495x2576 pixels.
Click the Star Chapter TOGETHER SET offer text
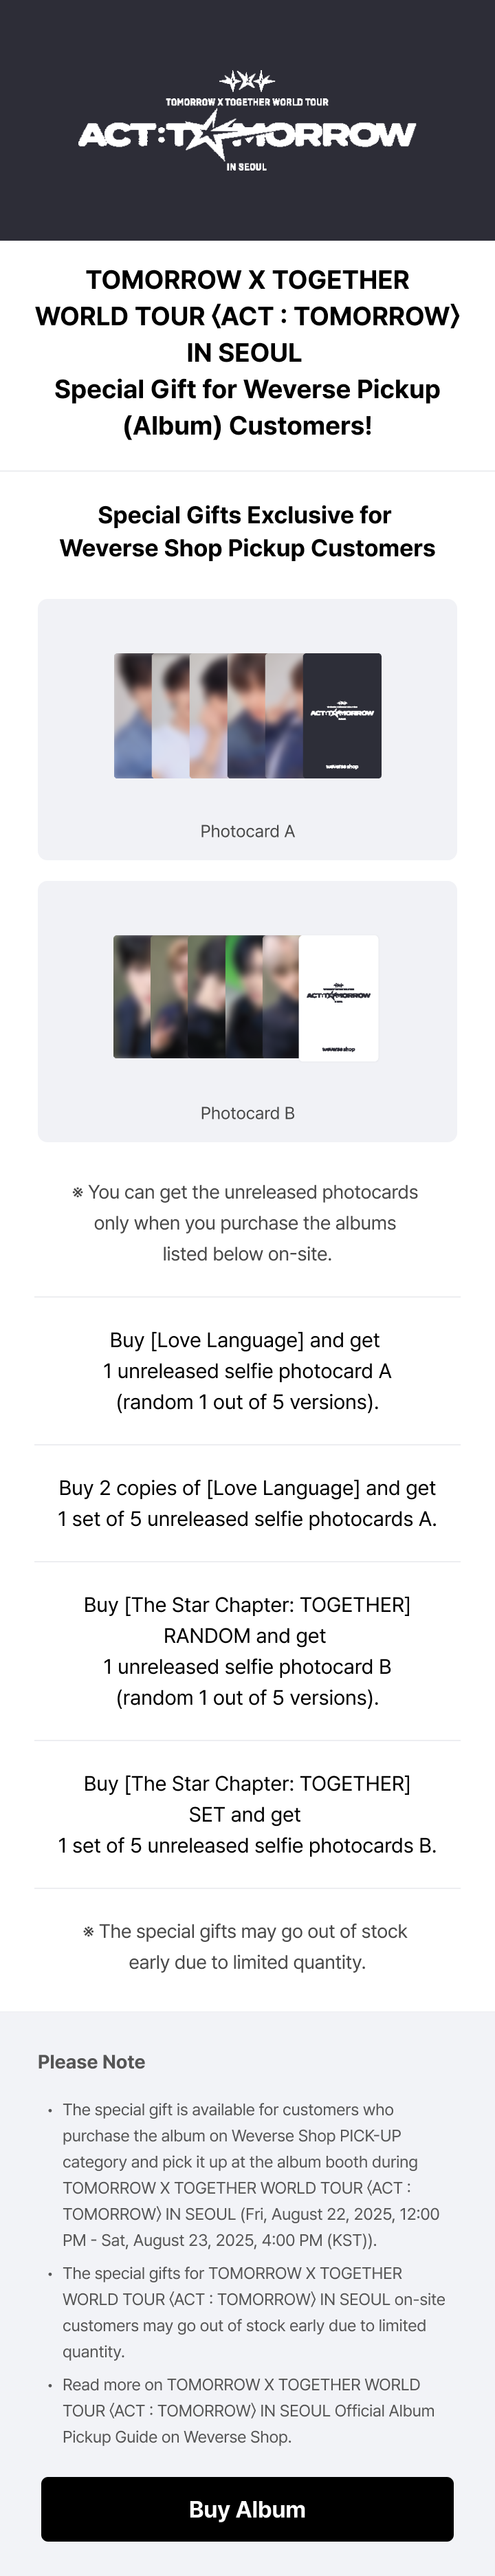click(x=247, y=1814)
